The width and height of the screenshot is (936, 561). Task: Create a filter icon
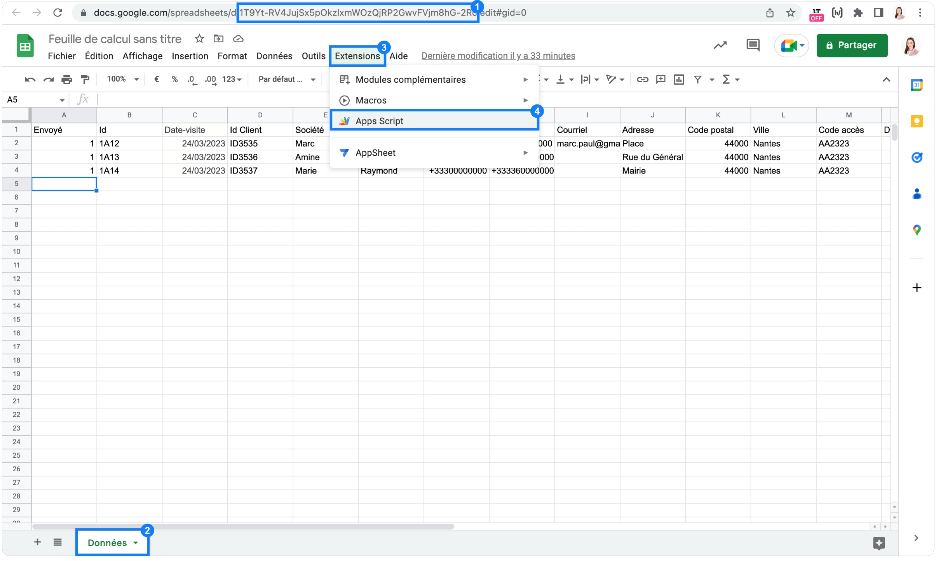(x=698, y=80)
